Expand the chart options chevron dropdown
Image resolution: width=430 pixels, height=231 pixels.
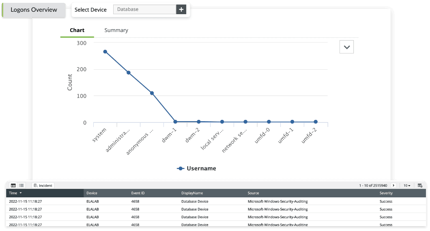[x=346, y=47]
